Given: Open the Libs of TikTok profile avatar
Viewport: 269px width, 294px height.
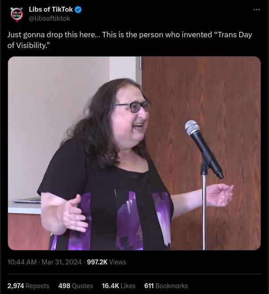Looking at the screenshot, I should tap(17, 14).
